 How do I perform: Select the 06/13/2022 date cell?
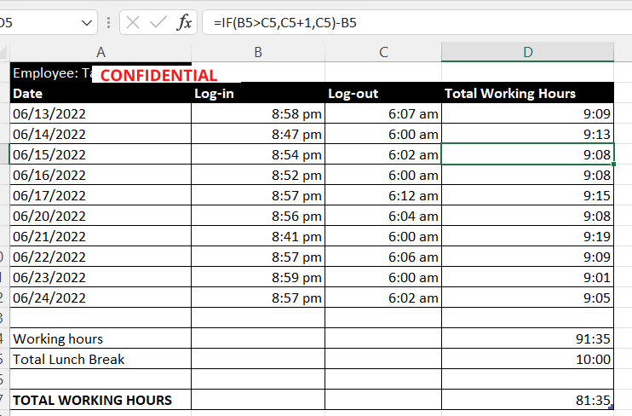[101, 114]
